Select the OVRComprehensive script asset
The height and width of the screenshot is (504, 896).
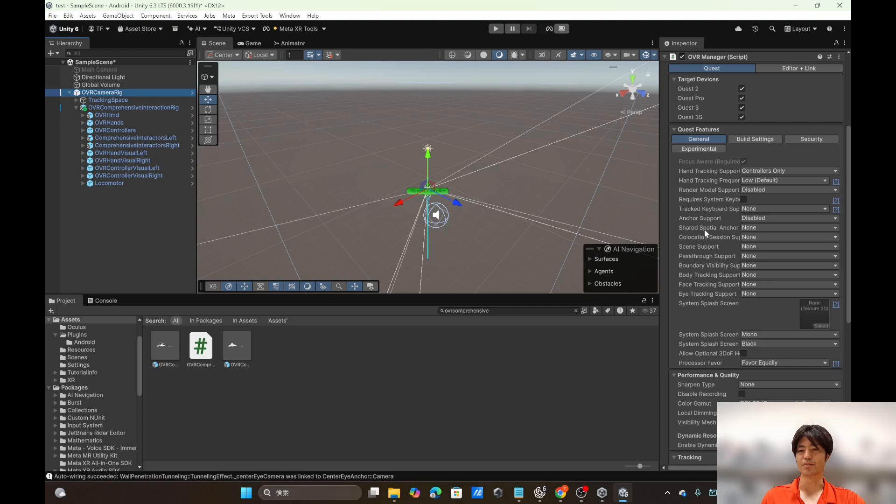pyautogui.click(x=201, y=350)
